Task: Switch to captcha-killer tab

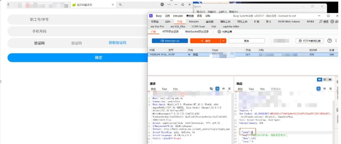Action: (x=231, y=26)
